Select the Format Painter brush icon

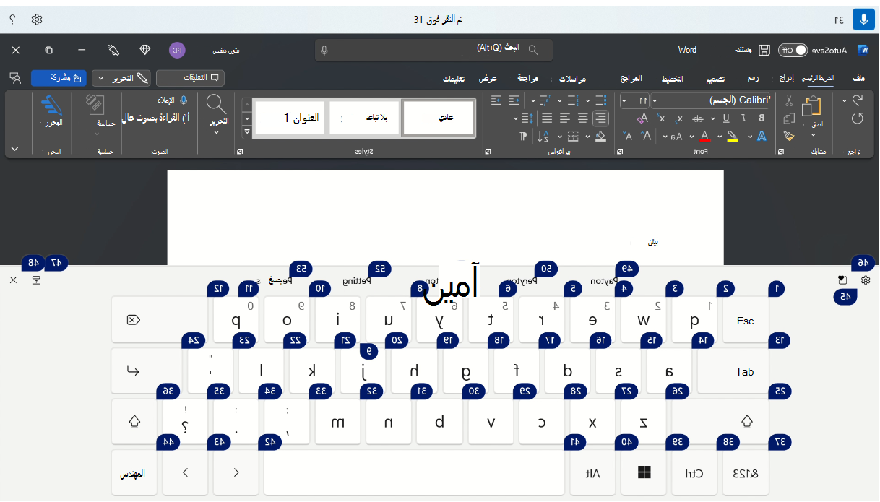tap(789, 136)
